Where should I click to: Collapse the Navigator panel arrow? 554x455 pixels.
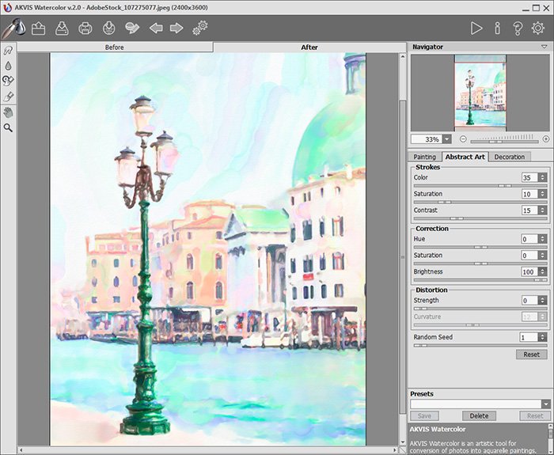point(544,47)
